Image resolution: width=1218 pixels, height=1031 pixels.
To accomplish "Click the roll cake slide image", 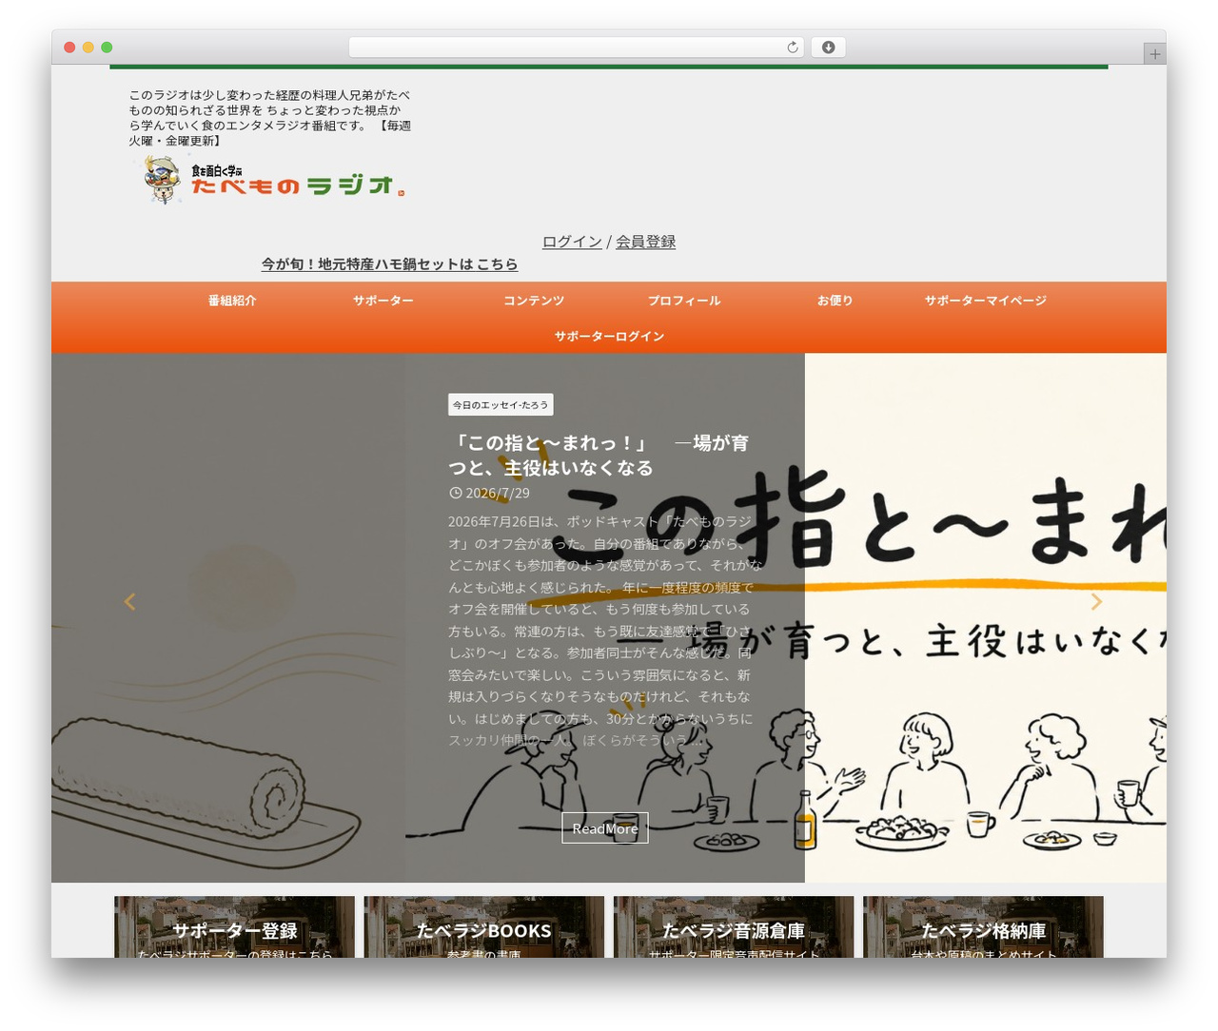I will point(228,618).
